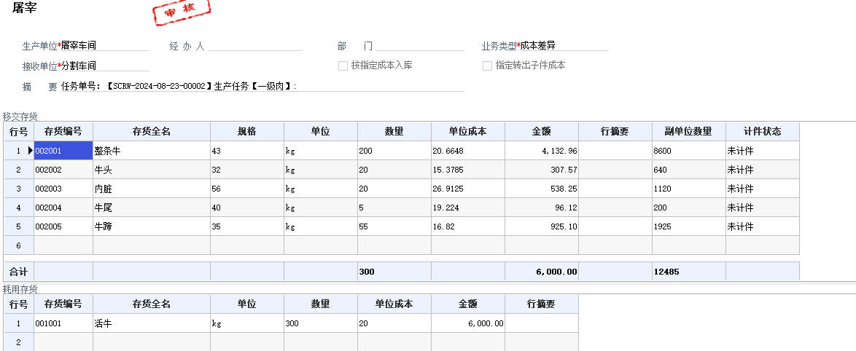The width and height of the screenshot is (856, 351).
Task: Select the 内脏 row amount 538.25
Action: [x=542, y=189]
